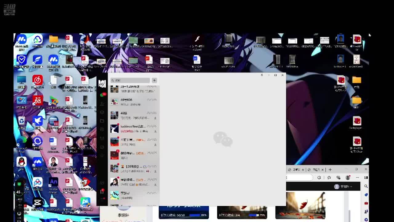Open WeChat contacts from the sidebar
Image resolution: width=394 pixels, height=222 pixels.
tap(102, 104)
